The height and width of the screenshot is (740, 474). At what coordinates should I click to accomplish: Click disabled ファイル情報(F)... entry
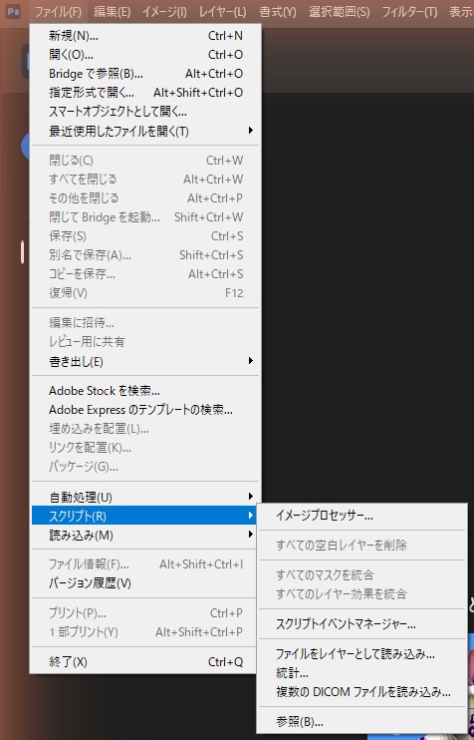[x=145, y=564]
